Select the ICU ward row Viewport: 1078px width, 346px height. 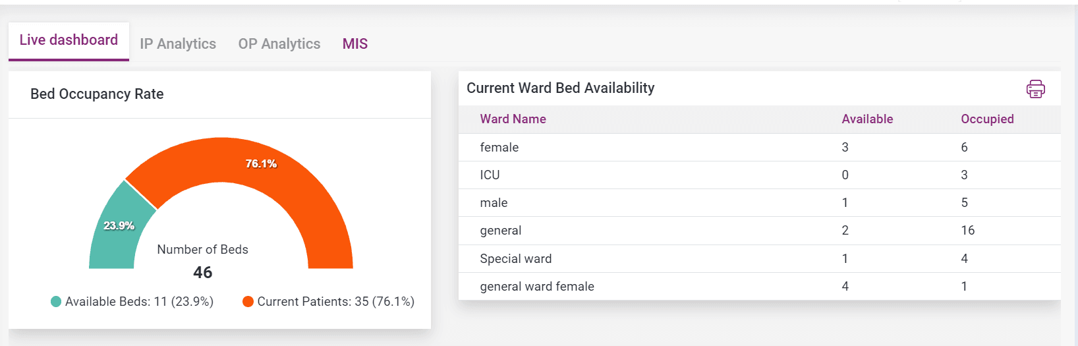point(490,175)
